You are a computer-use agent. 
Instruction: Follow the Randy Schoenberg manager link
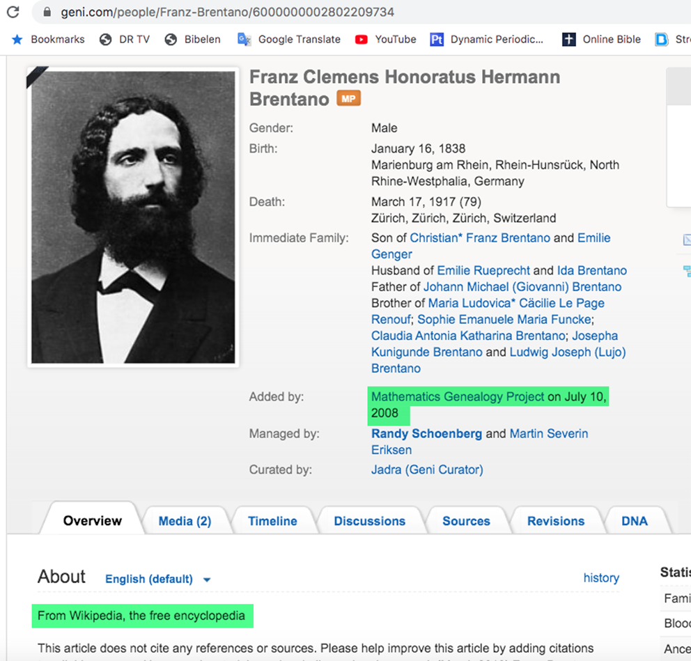(426, 434)
